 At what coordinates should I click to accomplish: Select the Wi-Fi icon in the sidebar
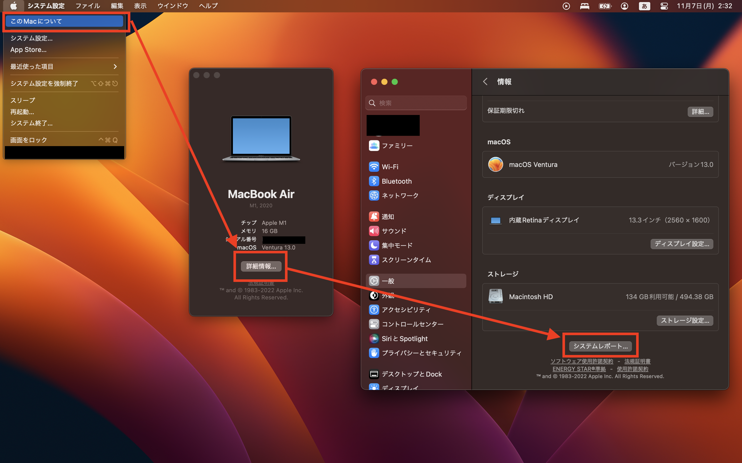(x=374, y=167)
